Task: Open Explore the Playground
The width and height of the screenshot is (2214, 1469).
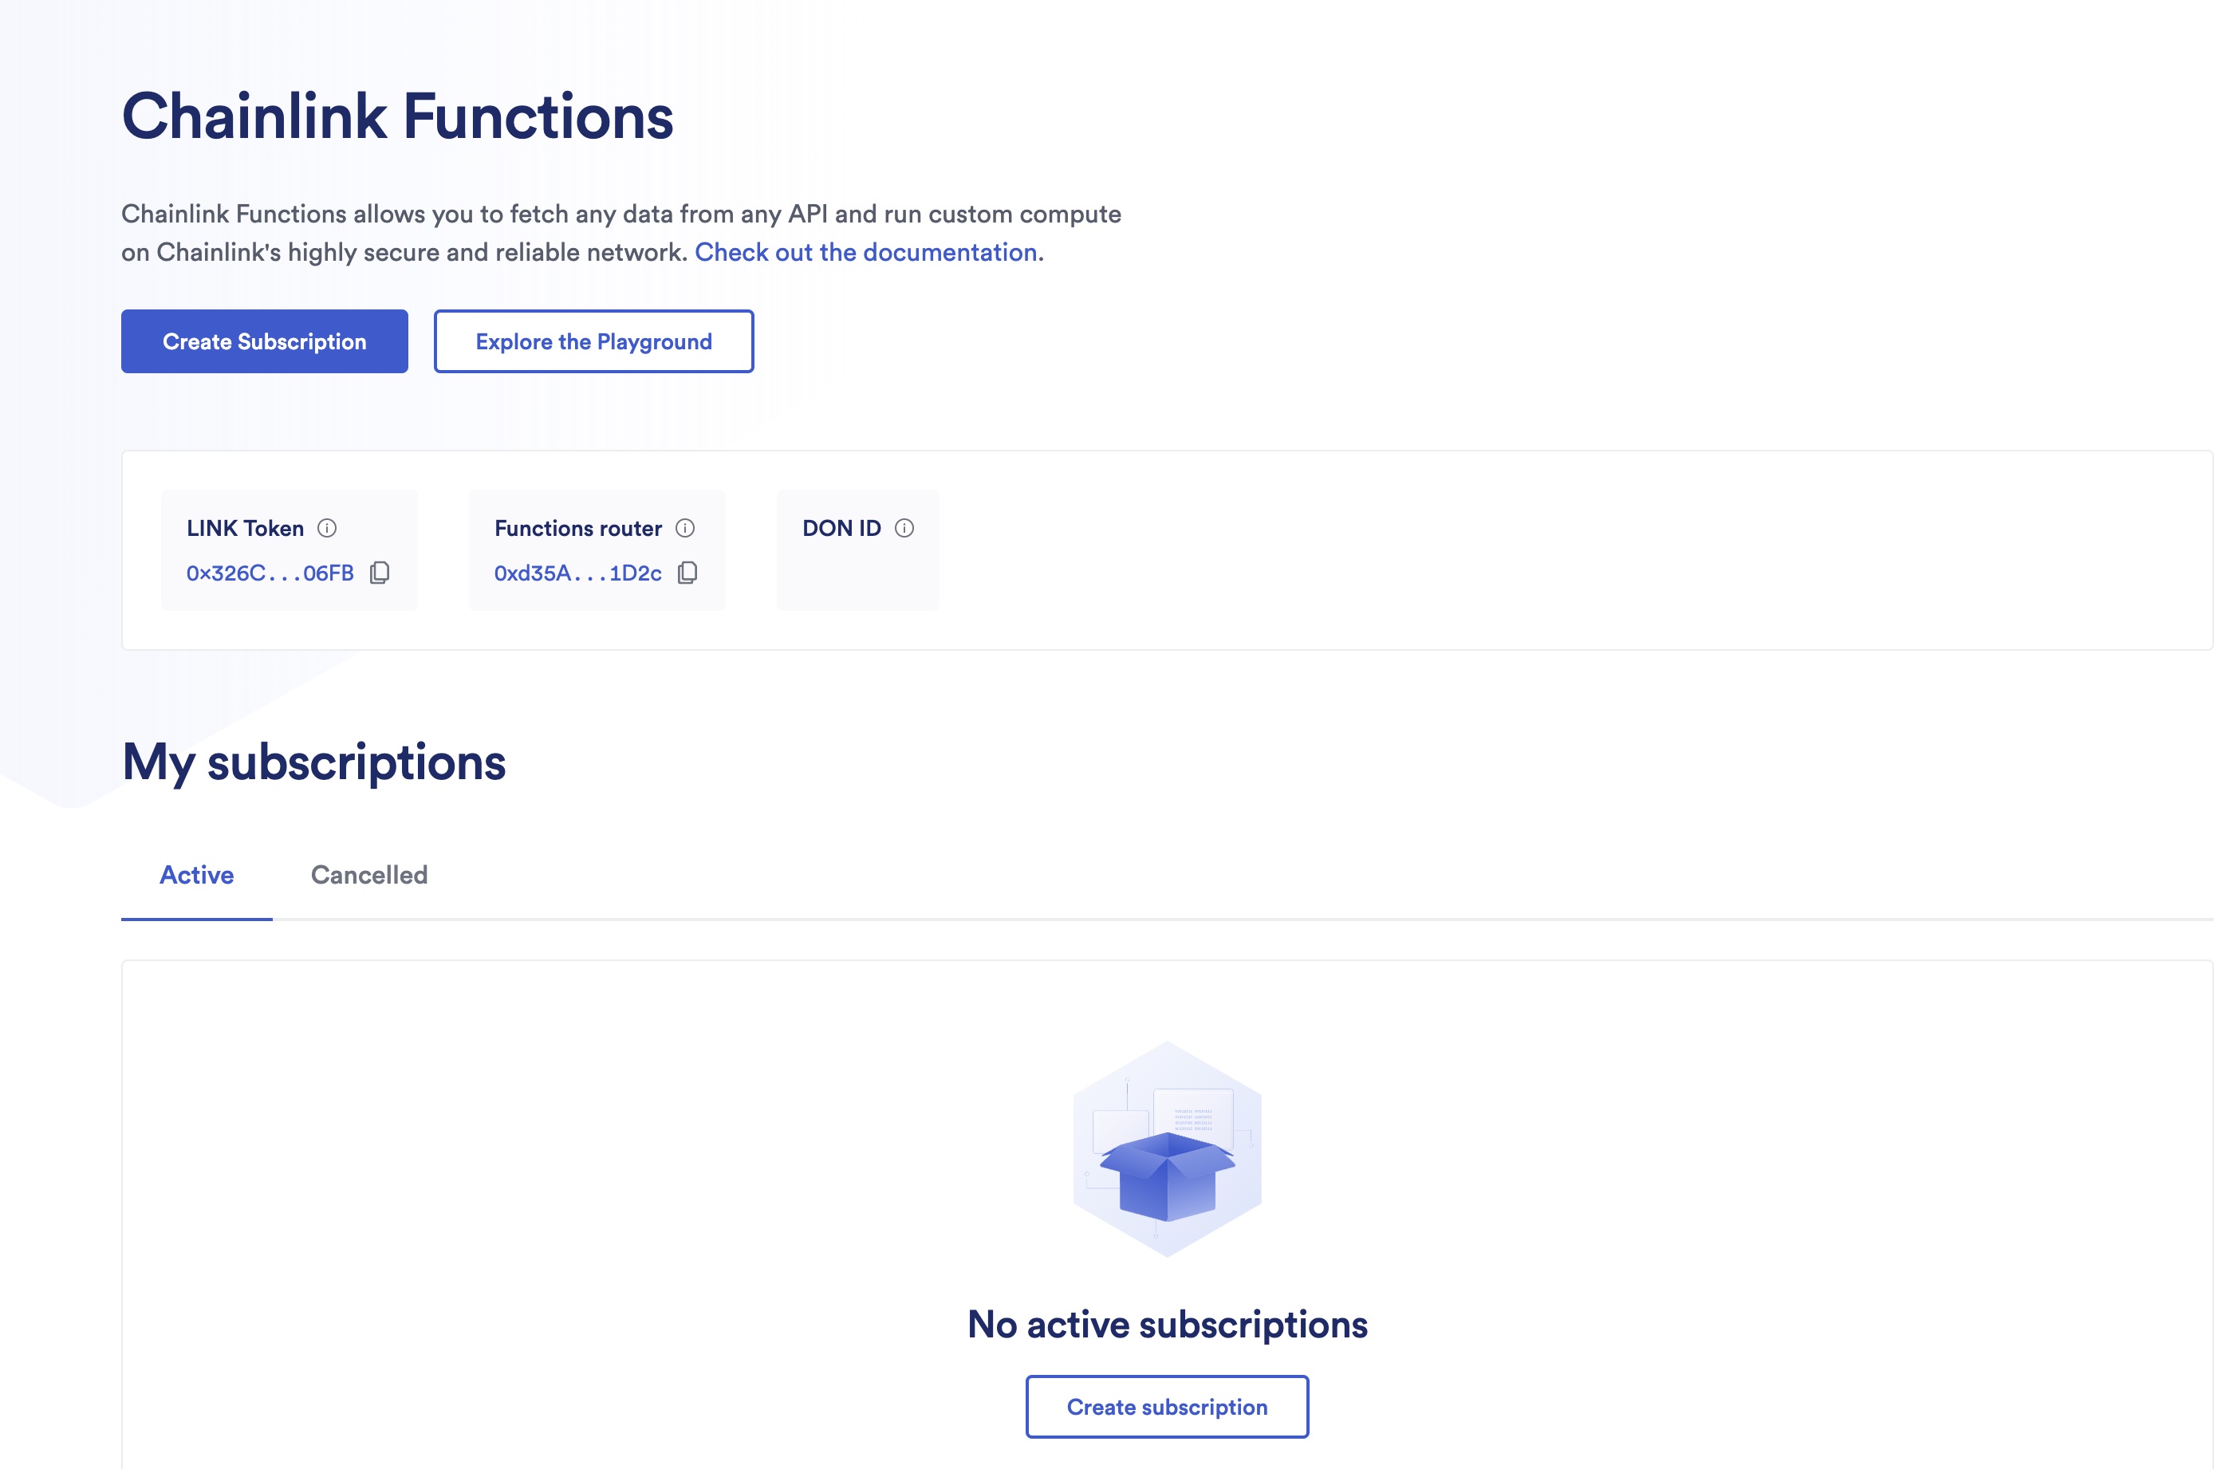Action: click(593, 341)
